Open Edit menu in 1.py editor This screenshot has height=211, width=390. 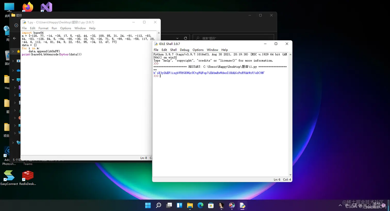32,28
